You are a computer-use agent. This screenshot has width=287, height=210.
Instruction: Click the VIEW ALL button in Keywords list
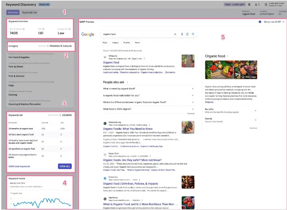(65, 166)
